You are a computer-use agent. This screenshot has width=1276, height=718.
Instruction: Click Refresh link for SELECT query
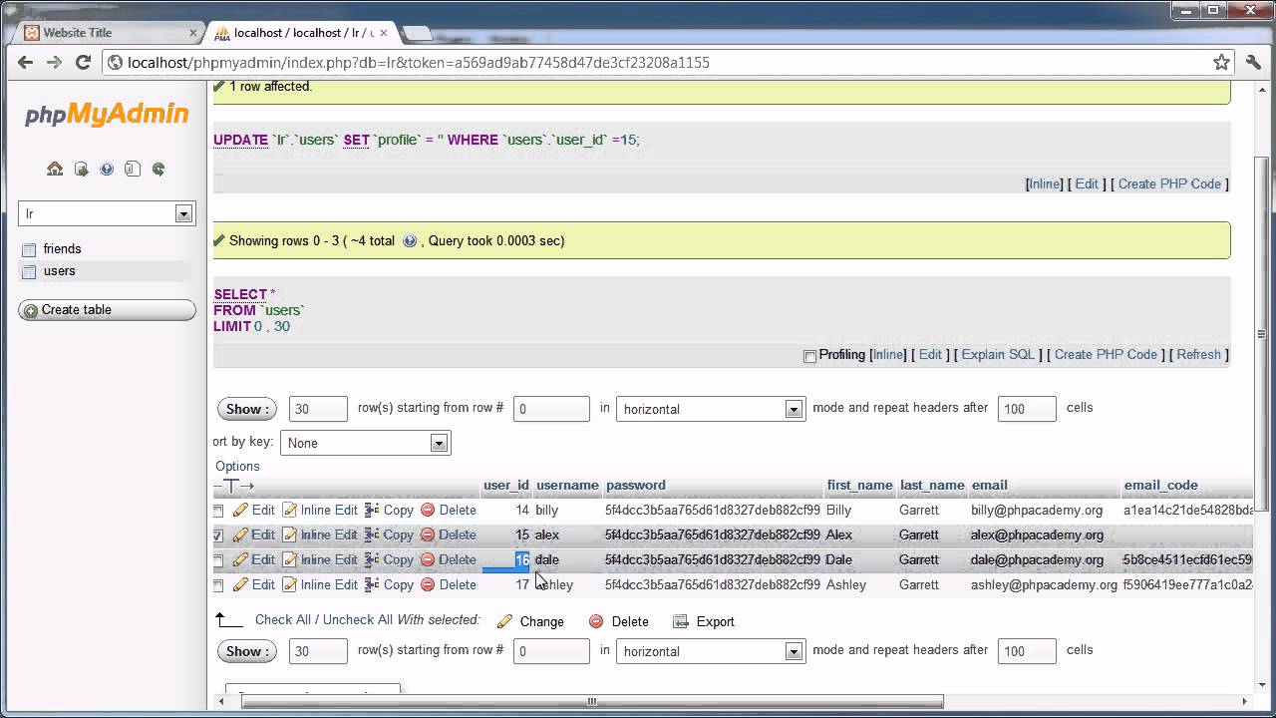[x=1198, y=354]
